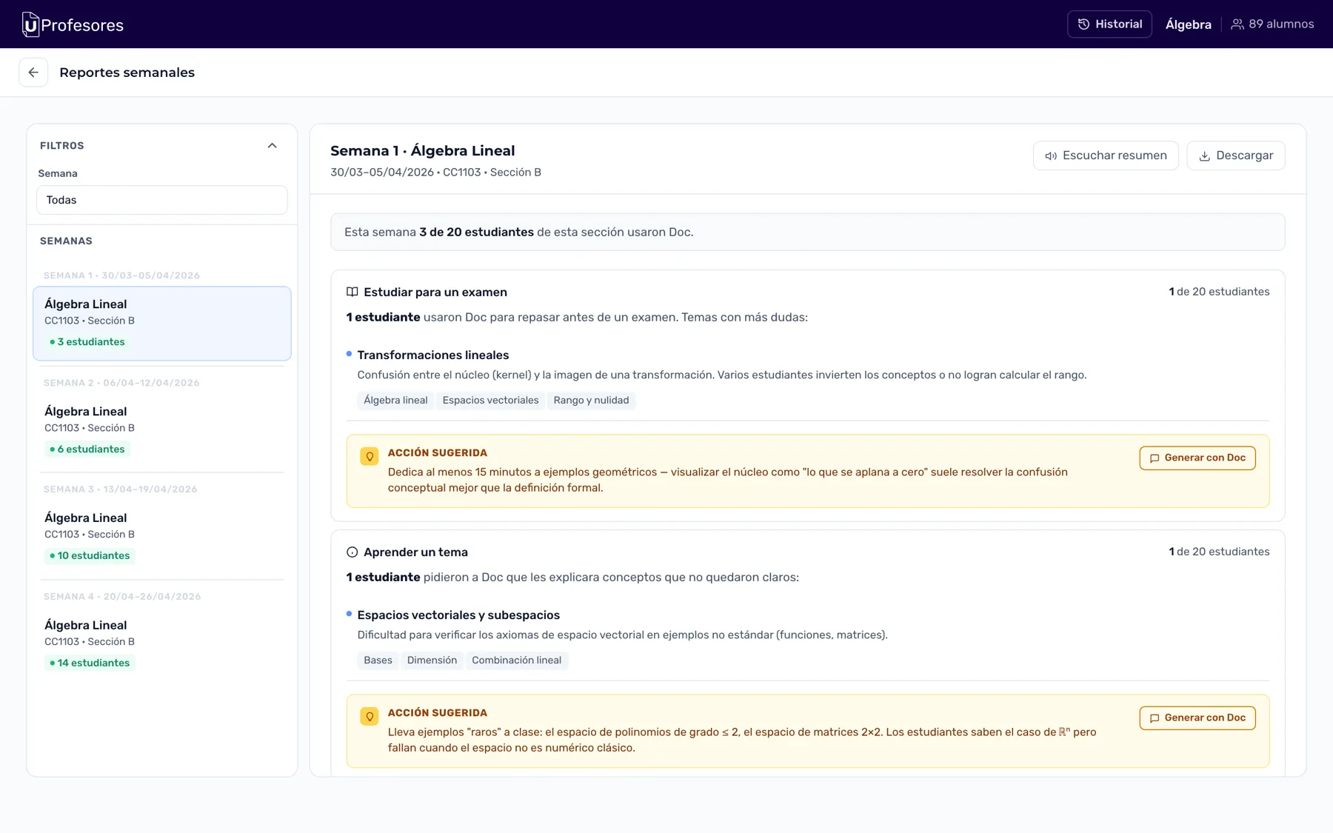The image size is (1333, 833).
Task: Click the 'Dimensión' tag
Action: (432, 660)
